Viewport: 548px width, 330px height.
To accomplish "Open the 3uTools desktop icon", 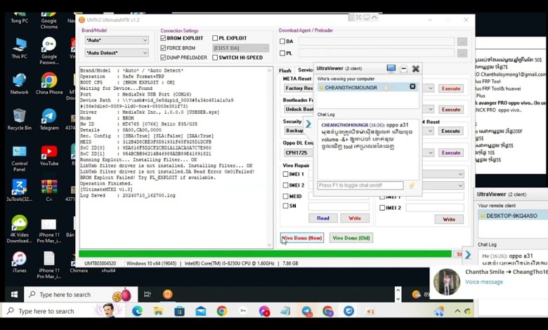I will [19, 189].
